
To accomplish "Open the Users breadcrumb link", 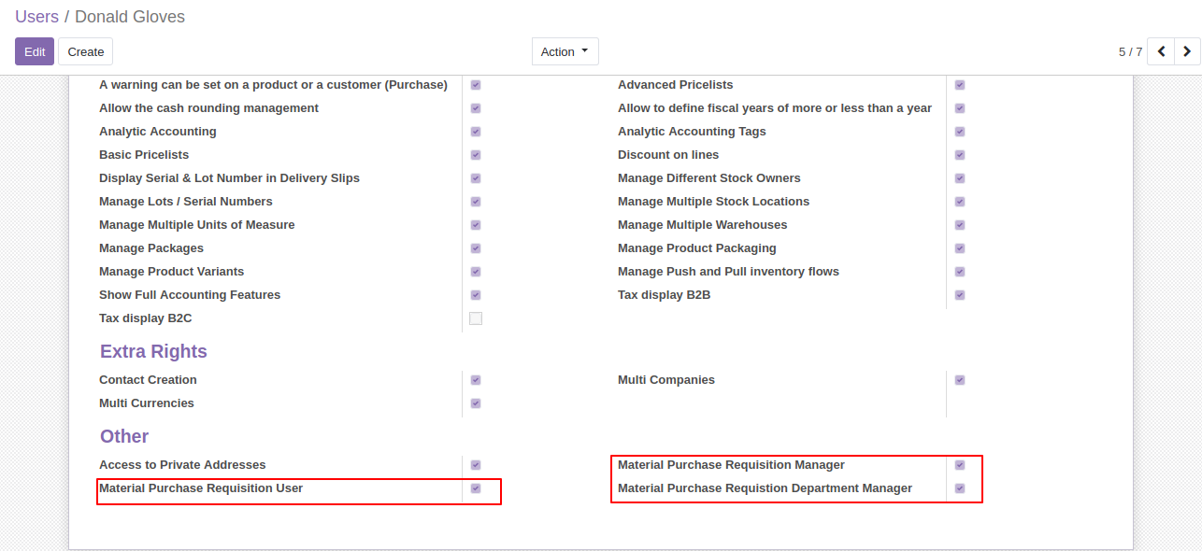I will (36, 17).
